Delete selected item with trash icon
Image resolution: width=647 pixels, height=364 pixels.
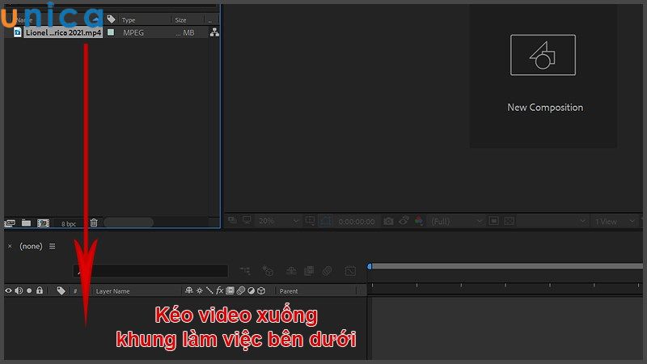pyautogui.click(x=94, y=222)
